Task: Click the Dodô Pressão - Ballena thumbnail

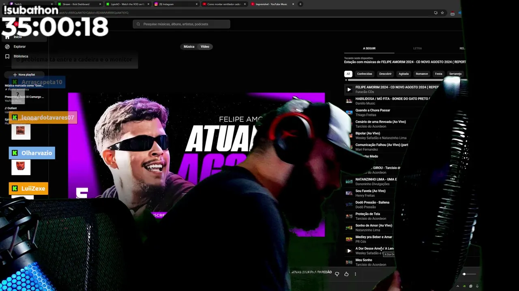Action: click(x=349, y=205)
